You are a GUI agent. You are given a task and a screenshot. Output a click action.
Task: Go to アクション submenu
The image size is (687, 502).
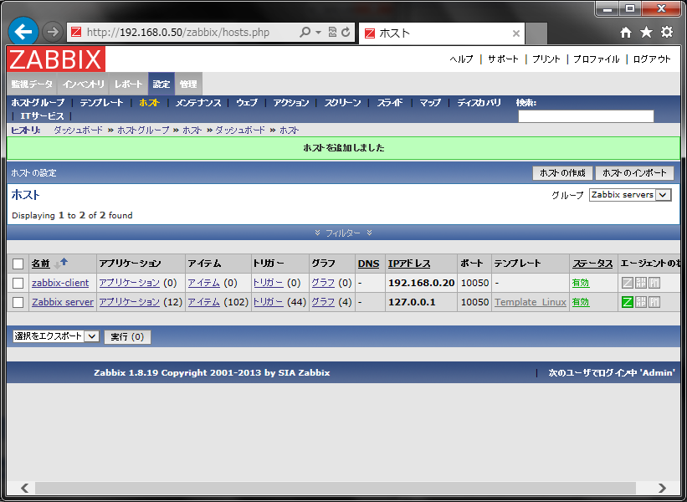point(291,103)
